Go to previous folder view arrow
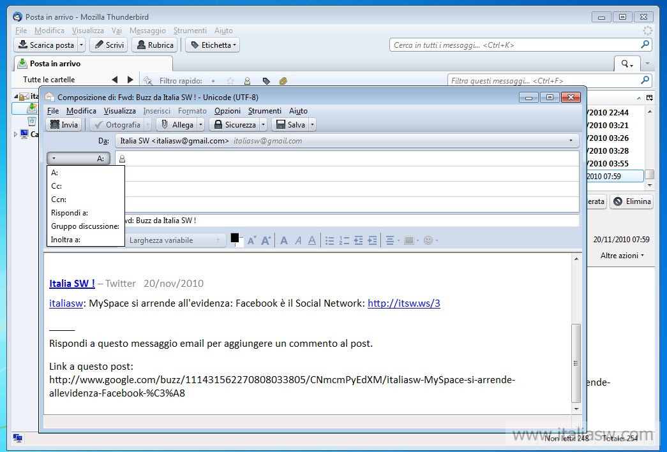The width and height of the screenshot is (667, 452). (x=114, y=80)
